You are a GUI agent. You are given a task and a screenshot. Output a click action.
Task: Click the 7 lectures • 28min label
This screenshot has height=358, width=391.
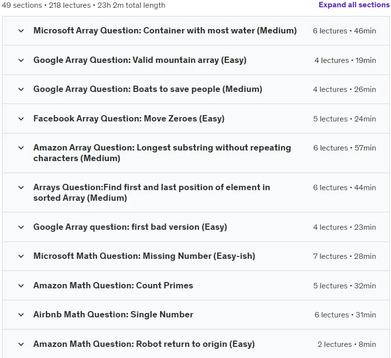[345, 256]
